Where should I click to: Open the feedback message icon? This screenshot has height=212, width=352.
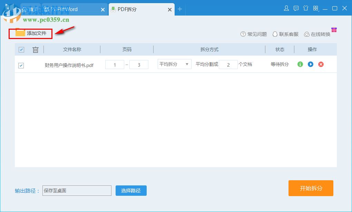296,8
